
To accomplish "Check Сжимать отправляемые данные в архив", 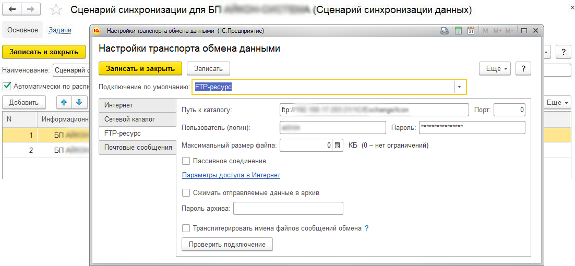I will click(186, 193).
